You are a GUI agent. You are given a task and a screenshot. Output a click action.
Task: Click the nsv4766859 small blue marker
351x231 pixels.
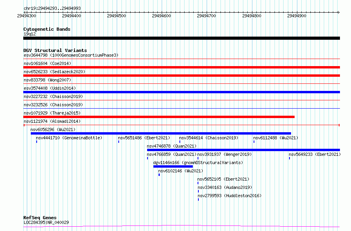click(147, 158)
